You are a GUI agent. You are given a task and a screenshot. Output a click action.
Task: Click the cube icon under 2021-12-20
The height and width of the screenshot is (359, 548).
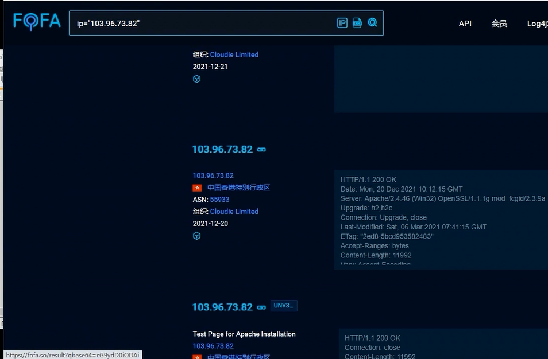[197, 236]
